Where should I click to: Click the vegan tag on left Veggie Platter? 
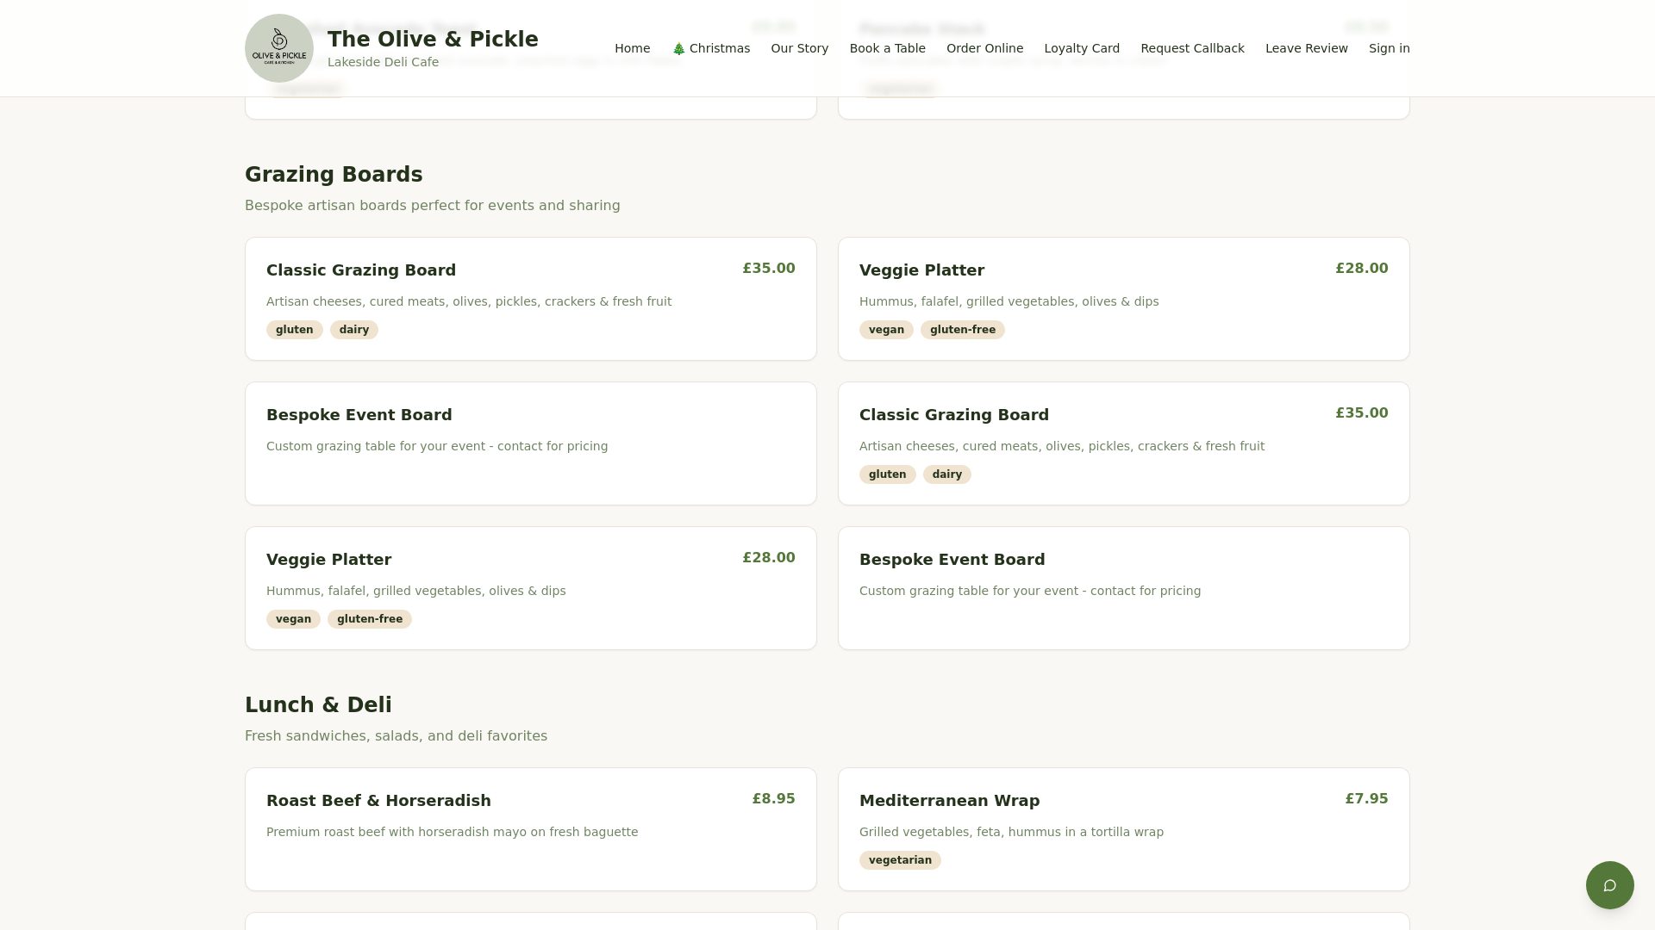coord(293,619)
